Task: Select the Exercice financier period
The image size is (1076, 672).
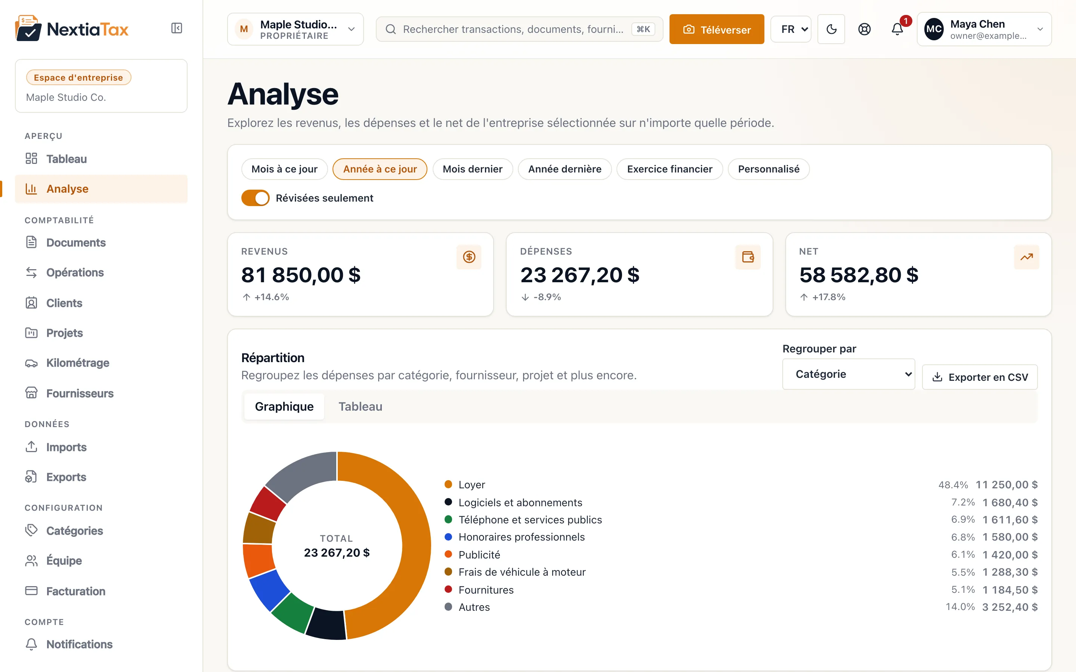Action: pos(670,169)
